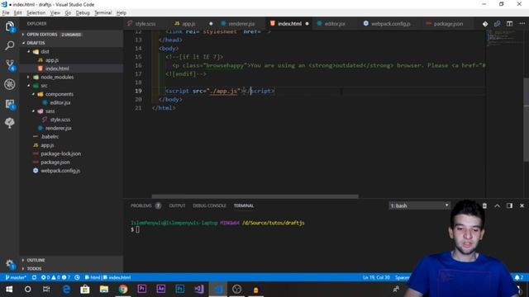Image resolution: width=529 pixels, height=297 pixels.
Task: Click the editor horizontal scrollbar
Action: tap(255, 196)
